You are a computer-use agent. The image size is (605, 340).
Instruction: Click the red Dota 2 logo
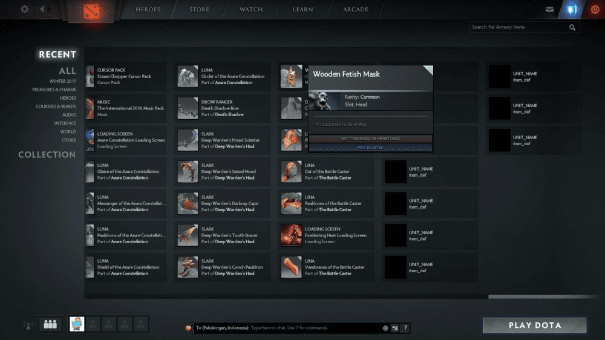point(91,11)
